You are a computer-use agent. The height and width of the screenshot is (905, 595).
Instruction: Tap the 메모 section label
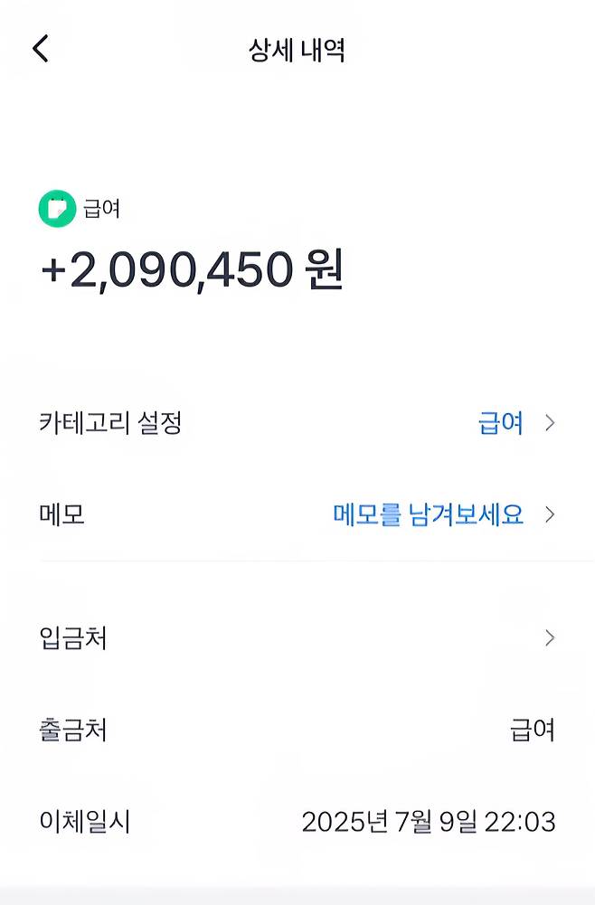(x=61, y=514)
